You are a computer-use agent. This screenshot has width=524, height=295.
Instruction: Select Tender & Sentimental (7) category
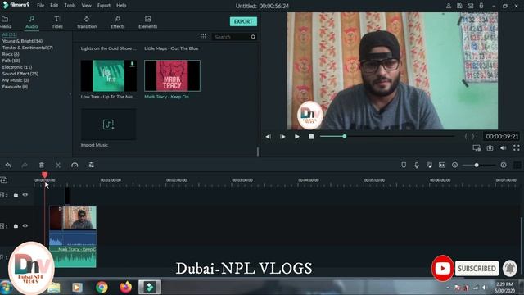(27, 48)
